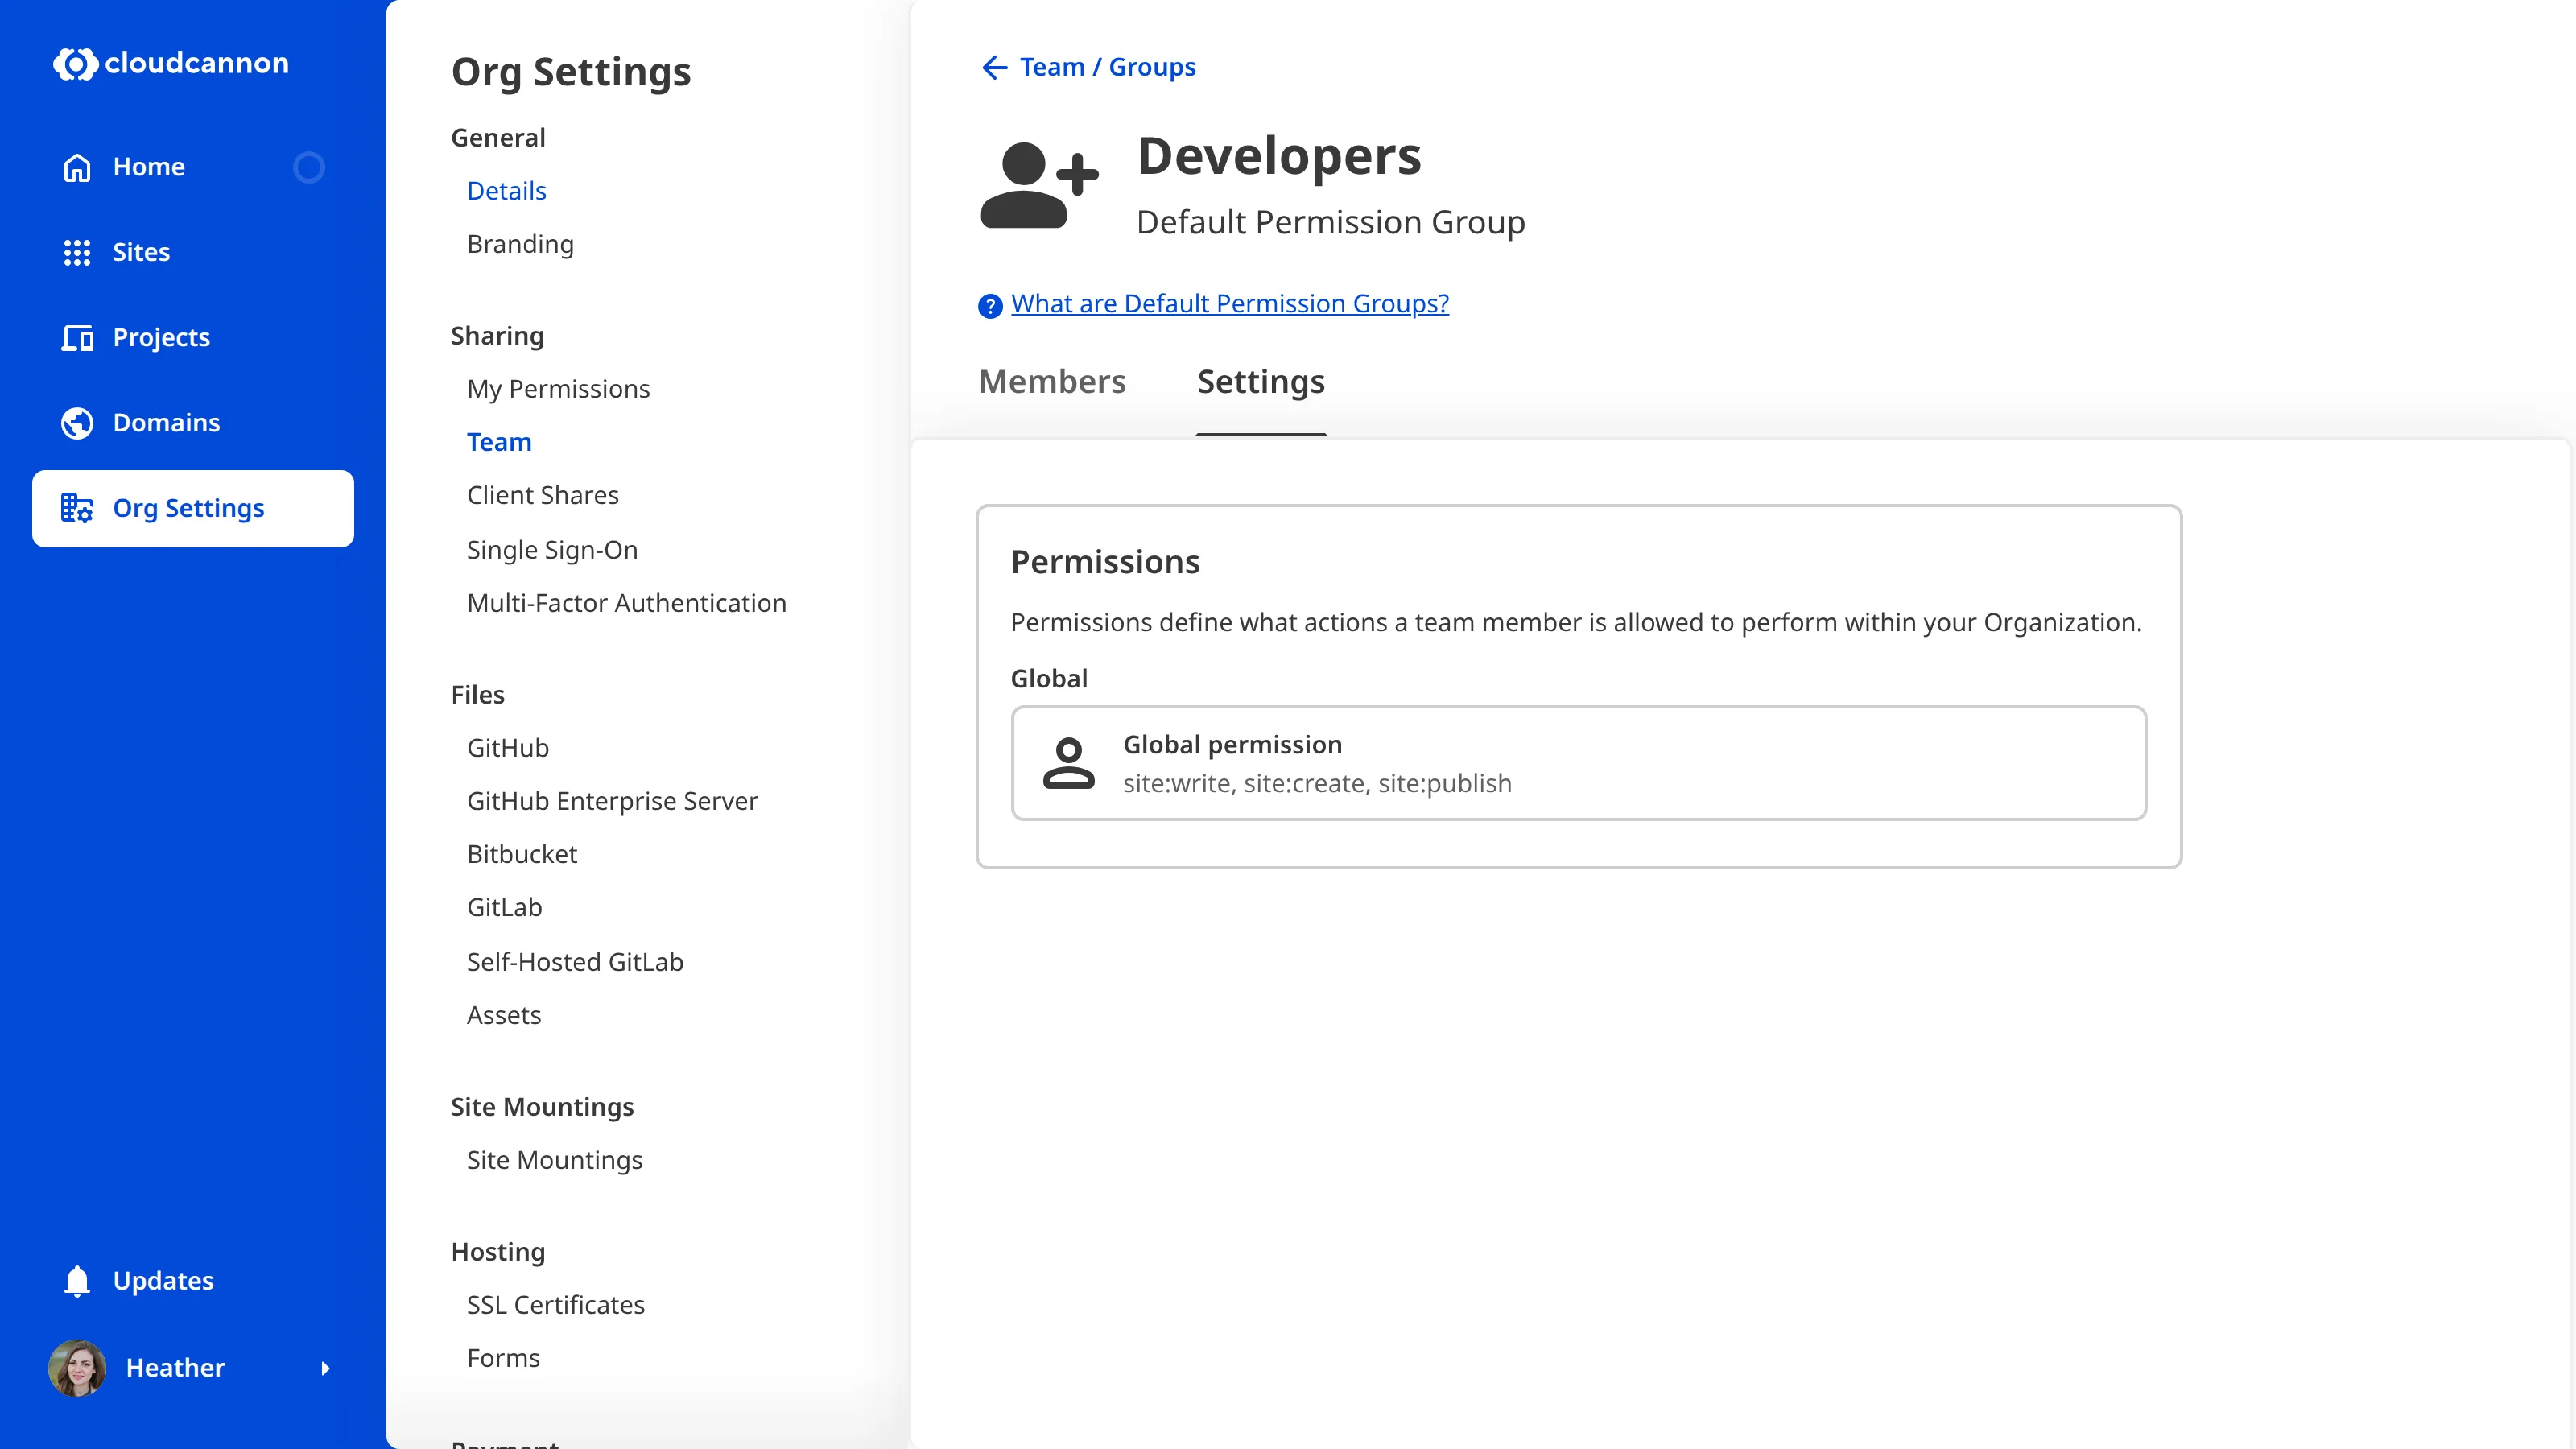Select the Settings tab

[x=1260, y=381]
